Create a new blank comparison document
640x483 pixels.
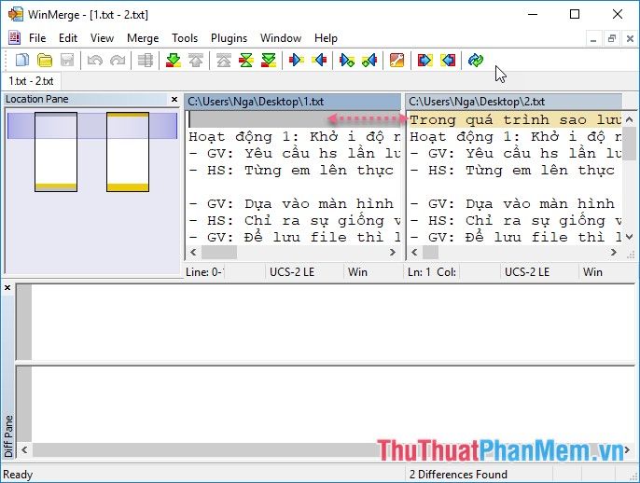coord(21,61)
